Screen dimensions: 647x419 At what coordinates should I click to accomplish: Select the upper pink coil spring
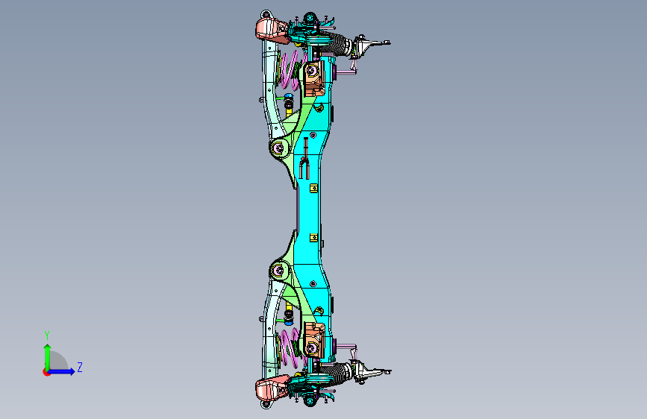[x=290, y=69]
